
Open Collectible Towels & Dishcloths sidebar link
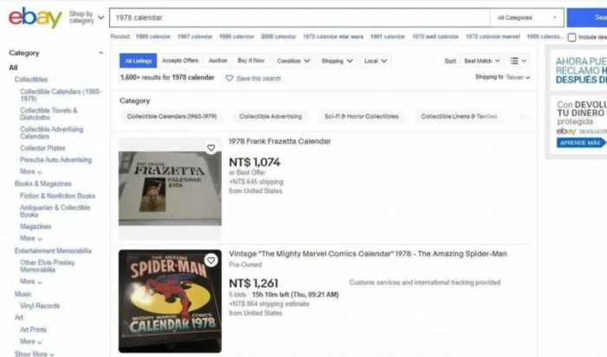coord(49,114)
